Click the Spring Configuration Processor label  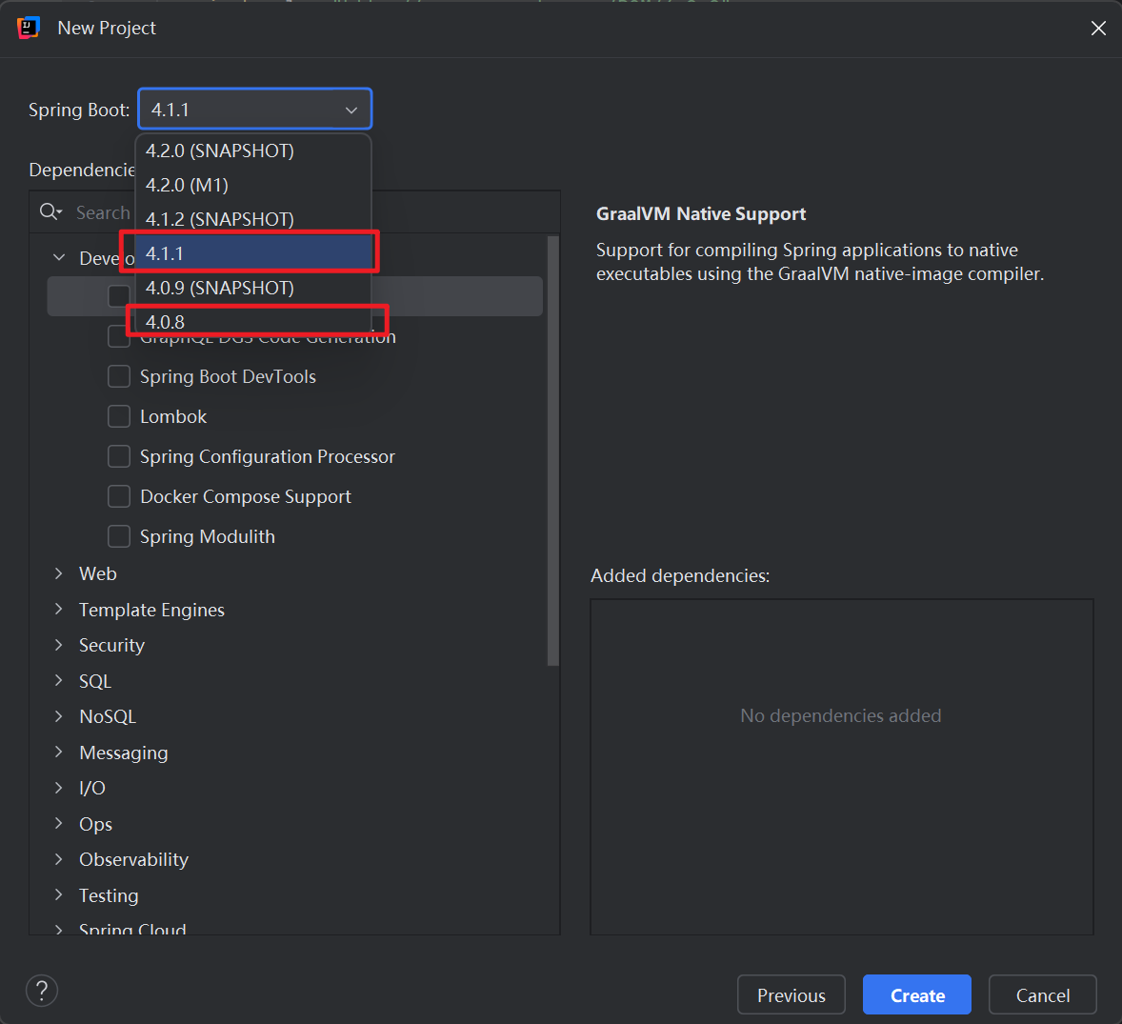267,456
